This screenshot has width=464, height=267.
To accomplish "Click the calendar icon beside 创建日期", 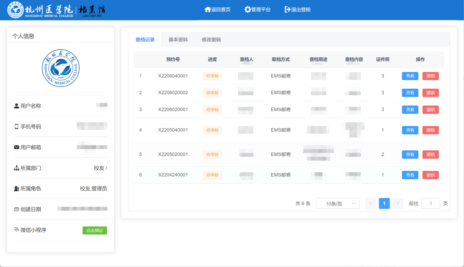I will [x=16, y=209].
